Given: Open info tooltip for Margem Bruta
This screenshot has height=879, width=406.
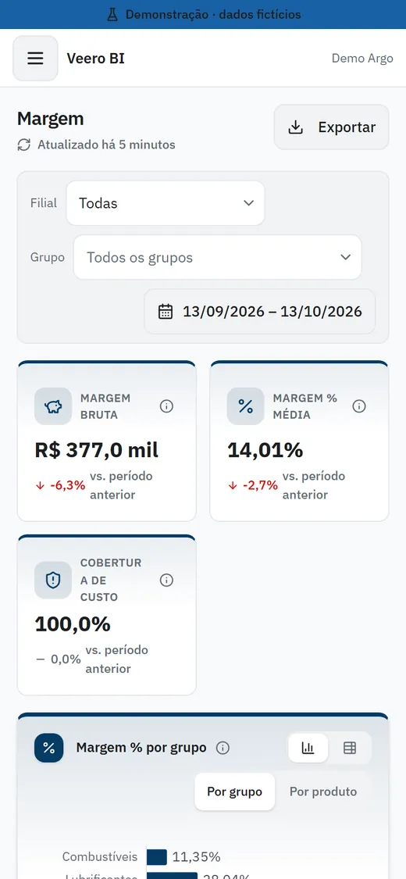Looking at the screenshot, I should 166,406.
